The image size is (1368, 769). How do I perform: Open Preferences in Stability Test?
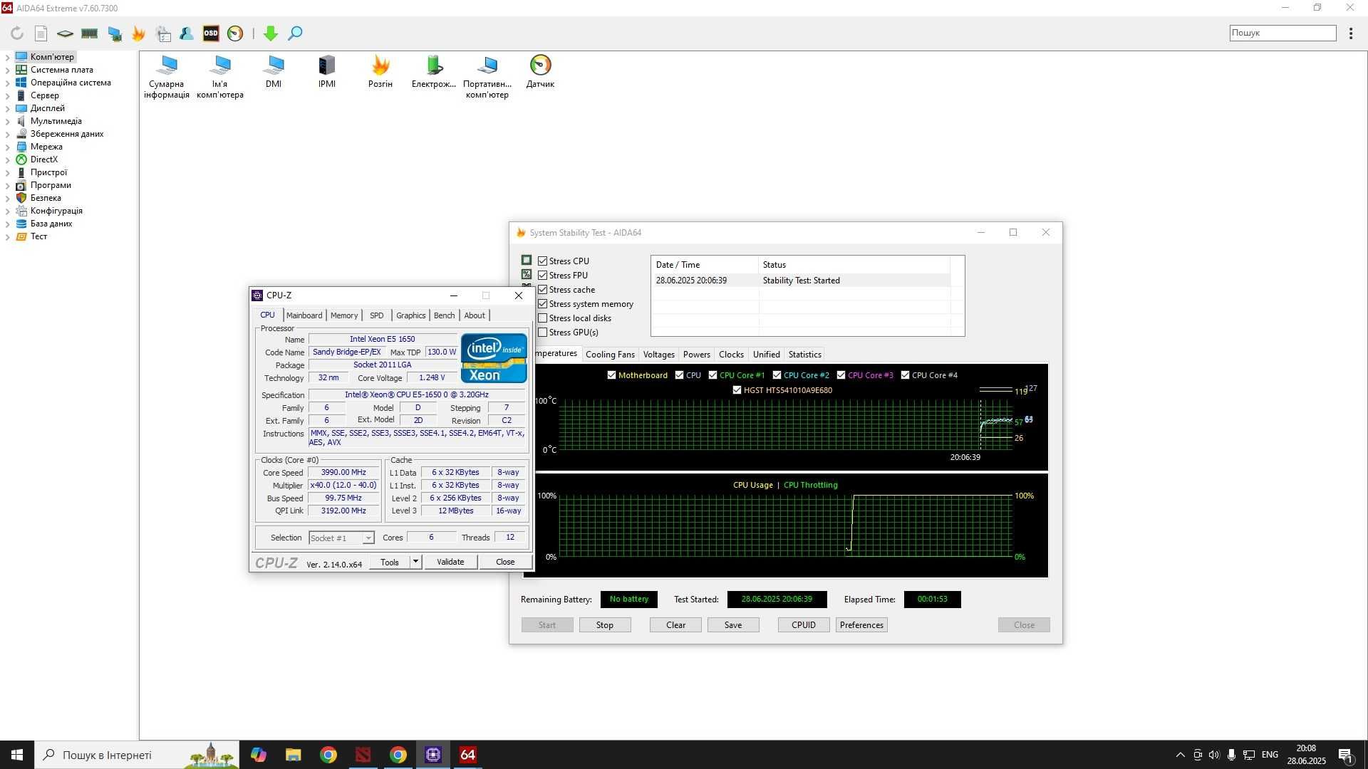pyautogui.click(x=861, y=625)
